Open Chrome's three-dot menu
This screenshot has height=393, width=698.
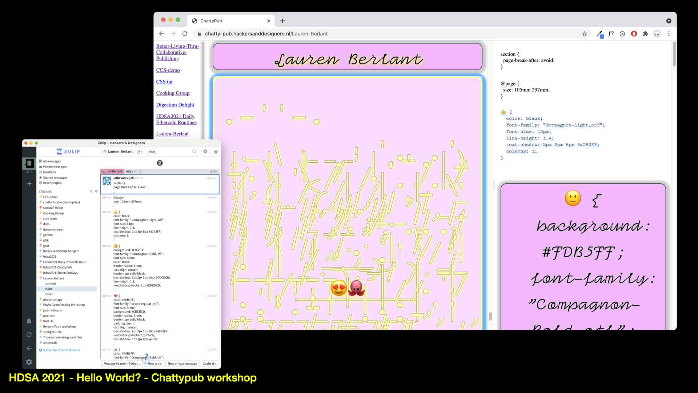(669, 33)
